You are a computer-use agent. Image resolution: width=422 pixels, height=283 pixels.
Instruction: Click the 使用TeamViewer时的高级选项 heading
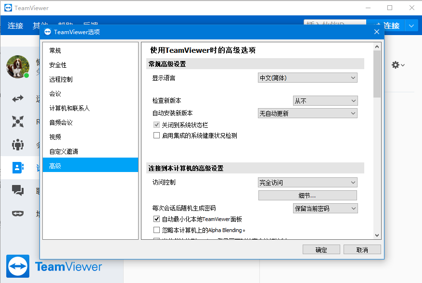click(203, 50)
